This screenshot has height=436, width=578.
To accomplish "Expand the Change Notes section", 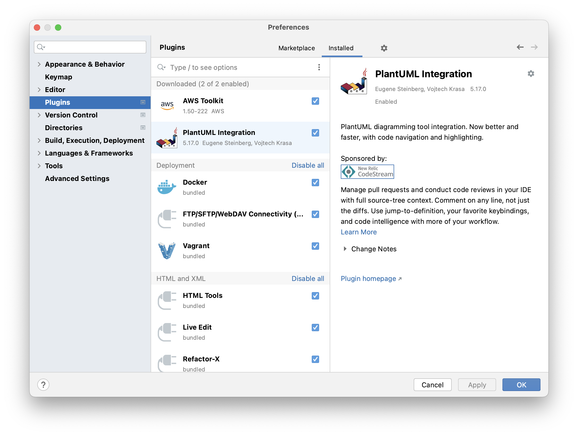I will point(374,249).
